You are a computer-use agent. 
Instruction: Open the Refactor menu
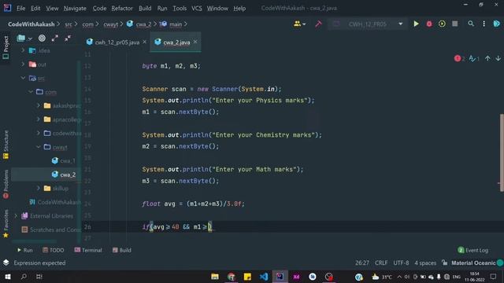tap(122, 9)
